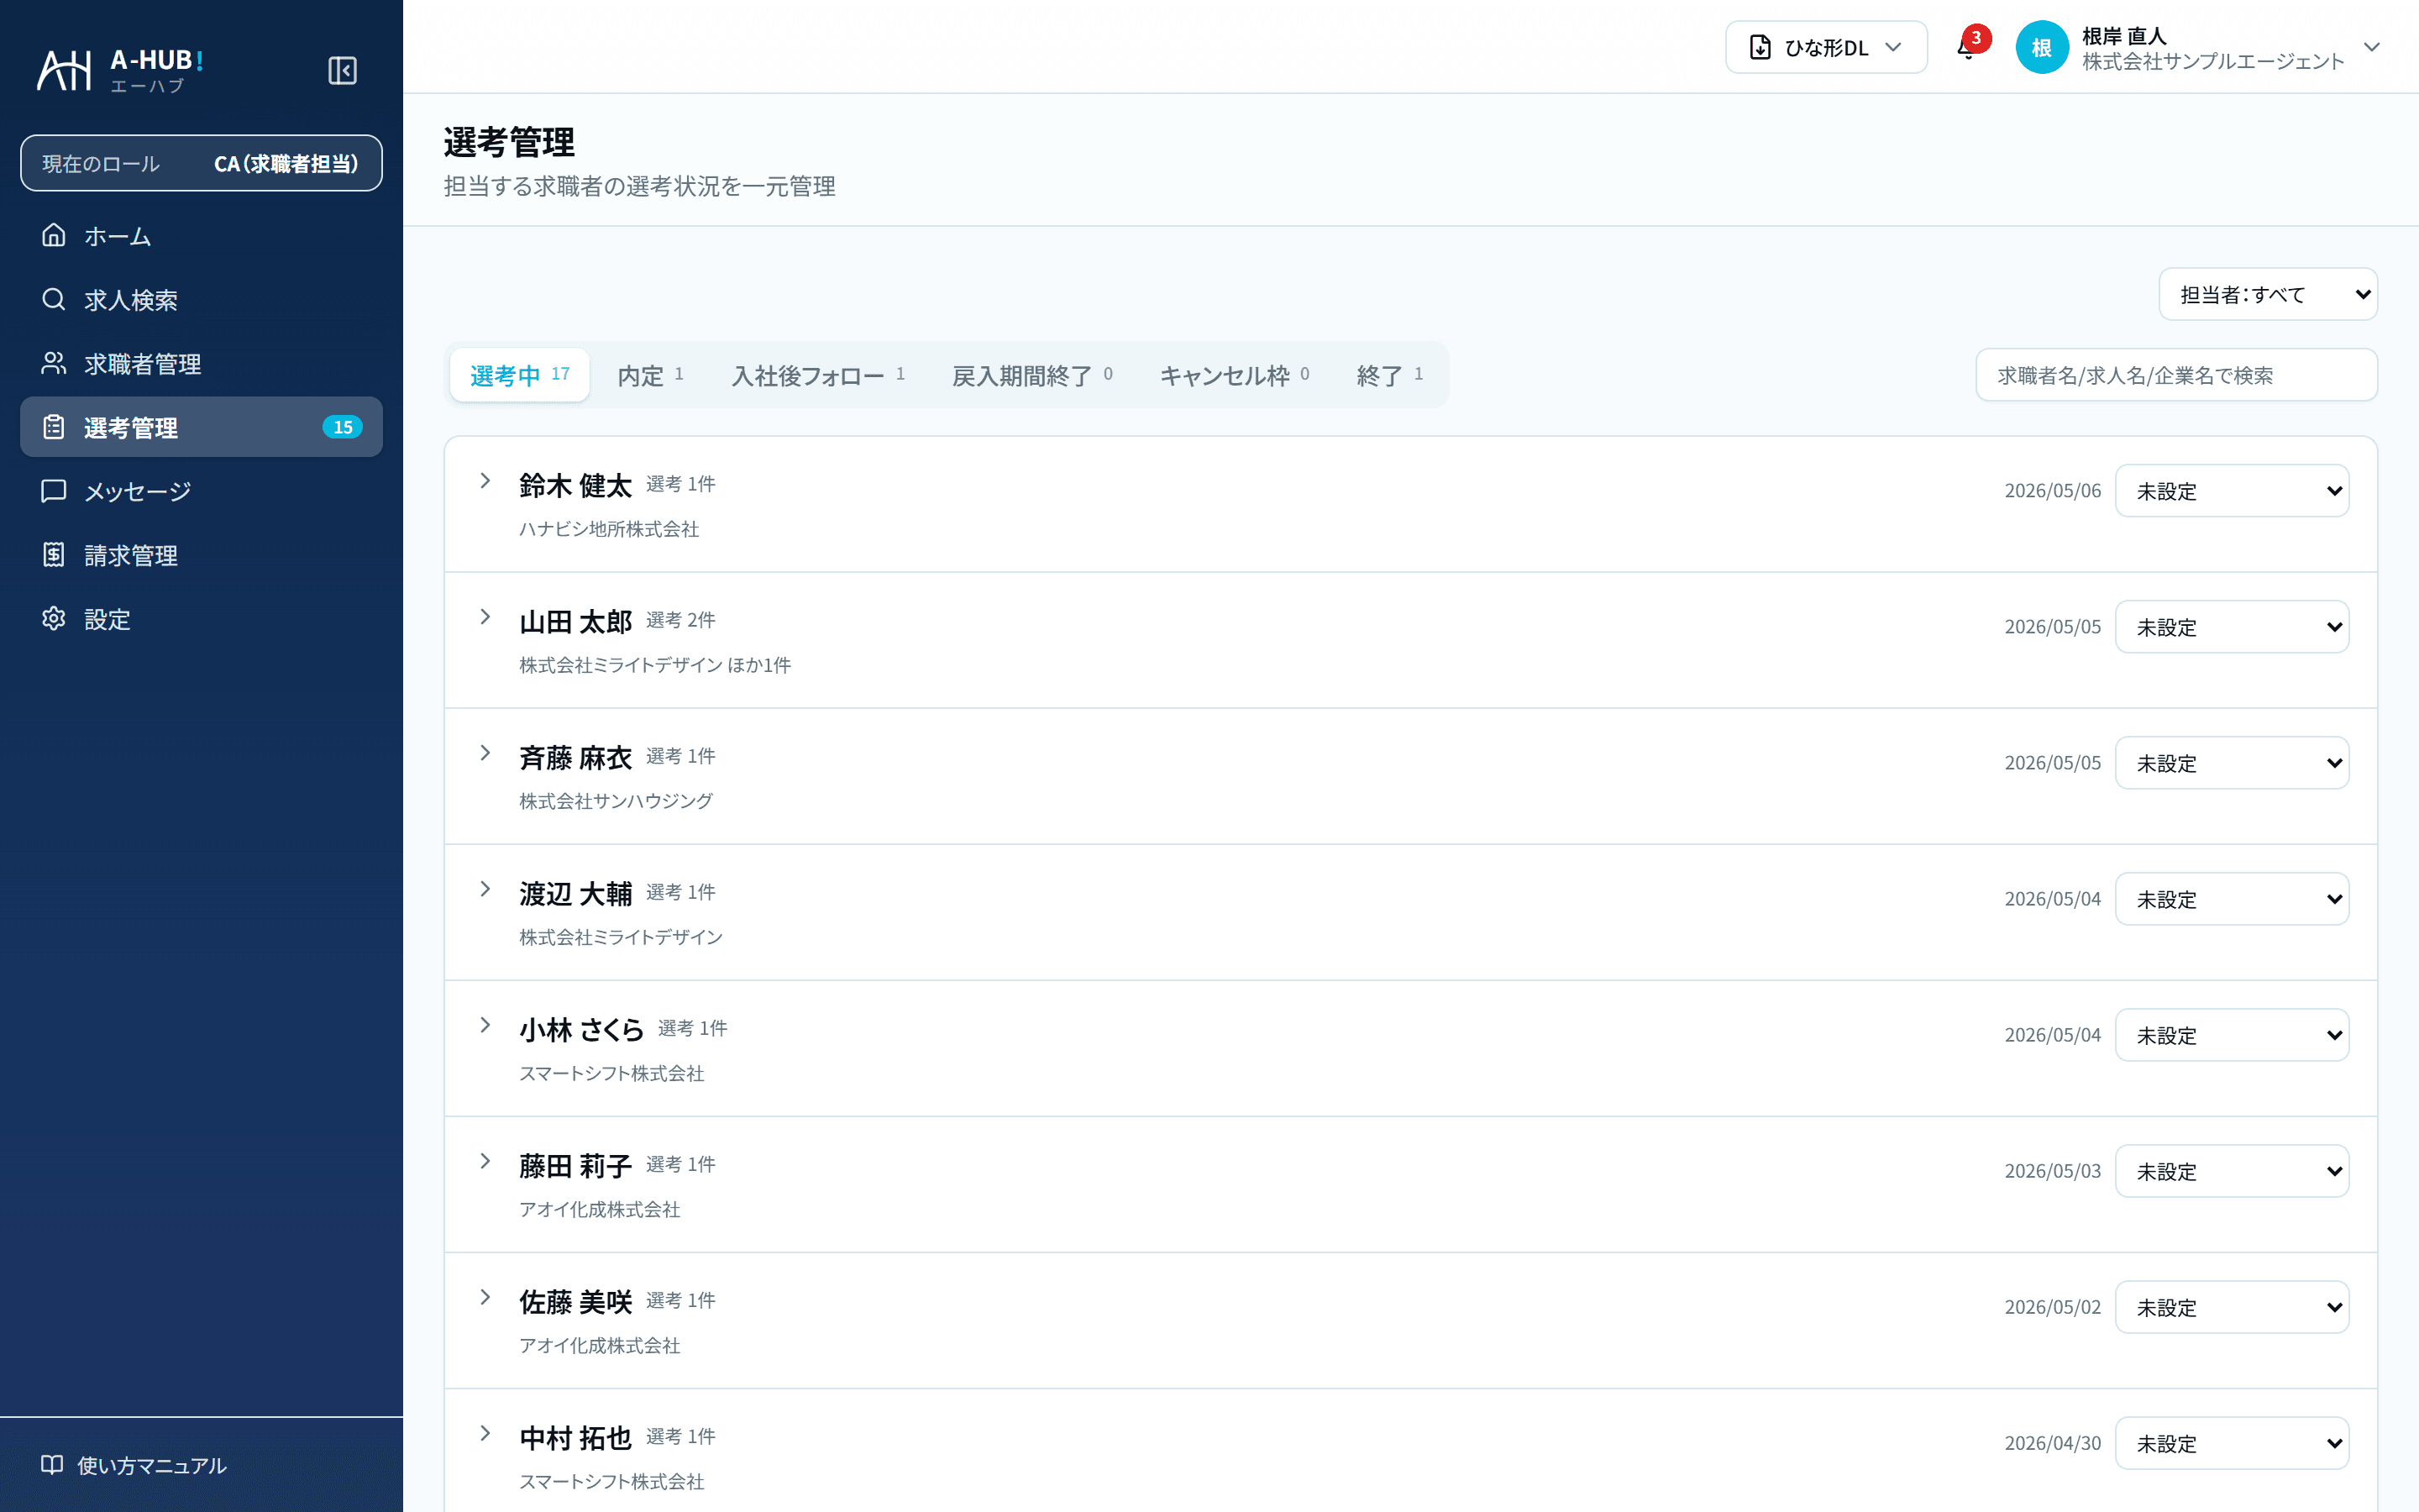Open the 担当者:すべて filter dropdown

pyautogui.click(x=2267, y=294)
